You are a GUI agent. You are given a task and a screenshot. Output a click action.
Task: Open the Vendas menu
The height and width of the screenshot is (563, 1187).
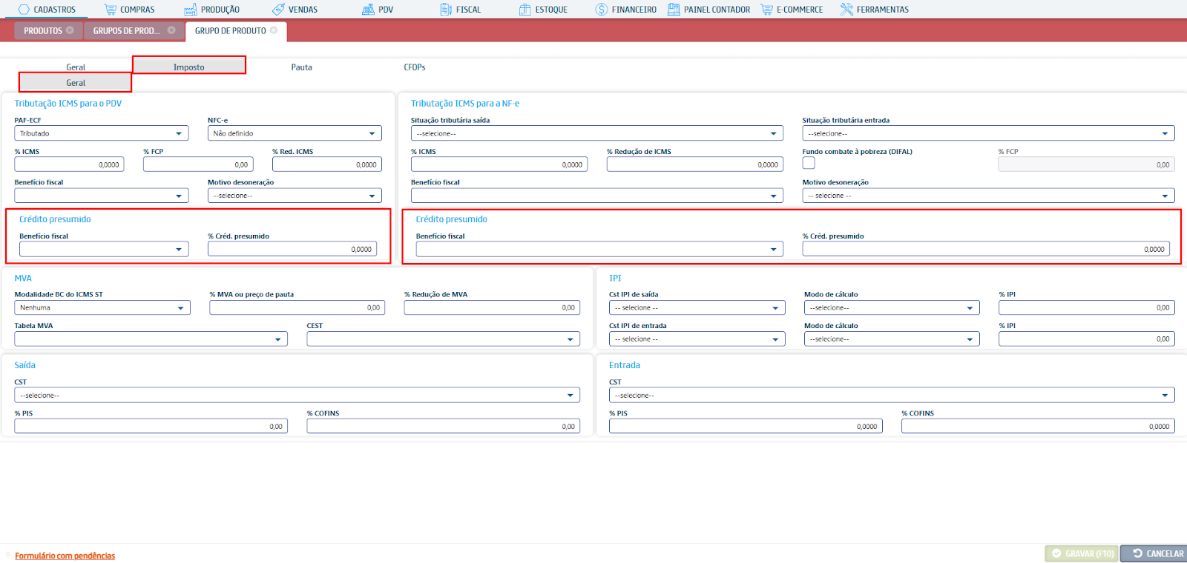[x=295, y=10]
